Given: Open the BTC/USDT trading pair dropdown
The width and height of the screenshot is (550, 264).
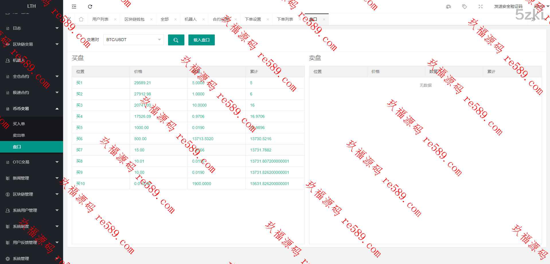Looking at the screenshot, I should click(133, 40).
